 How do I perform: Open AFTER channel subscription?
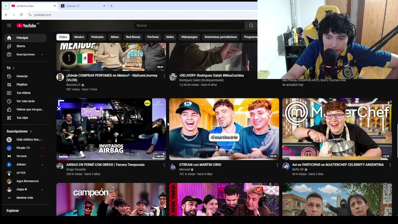[25, 173]
